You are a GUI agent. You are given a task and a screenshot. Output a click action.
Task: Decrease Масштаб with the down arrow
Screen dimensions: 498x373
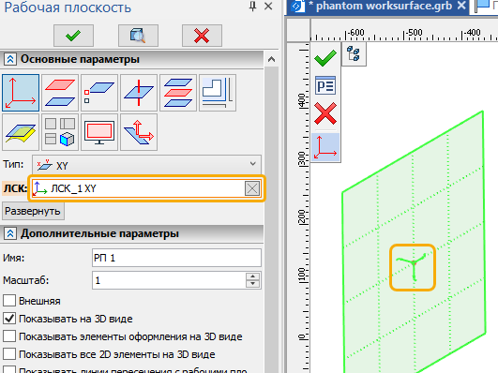click(x=253, y=284)
